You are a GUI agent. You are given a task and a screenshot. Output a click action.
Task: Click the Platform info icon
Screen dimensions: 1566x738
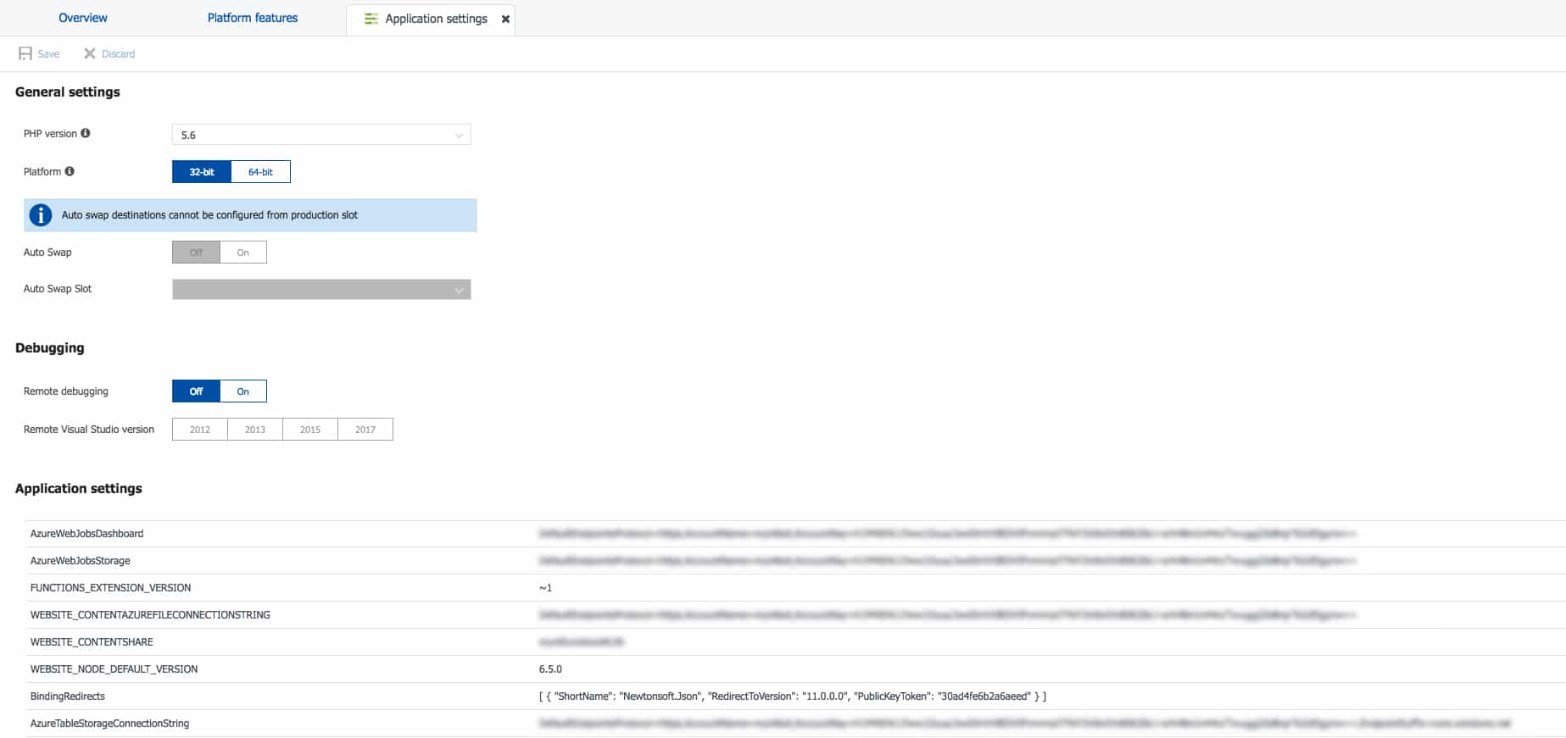coord(70,171)
